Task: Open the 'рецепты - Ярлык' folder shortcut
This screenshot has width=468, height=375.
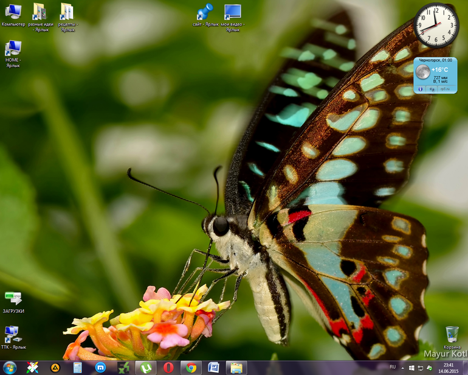Action: coord(67,17)
